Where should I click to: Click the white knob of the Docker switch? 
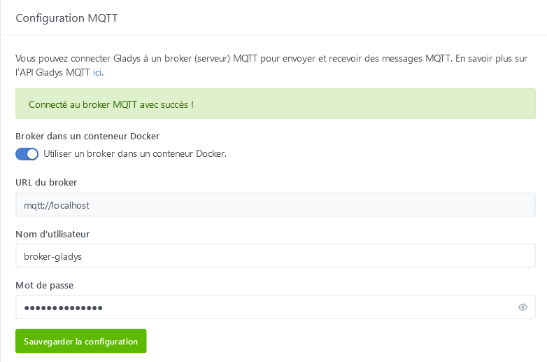coord(32,154)
